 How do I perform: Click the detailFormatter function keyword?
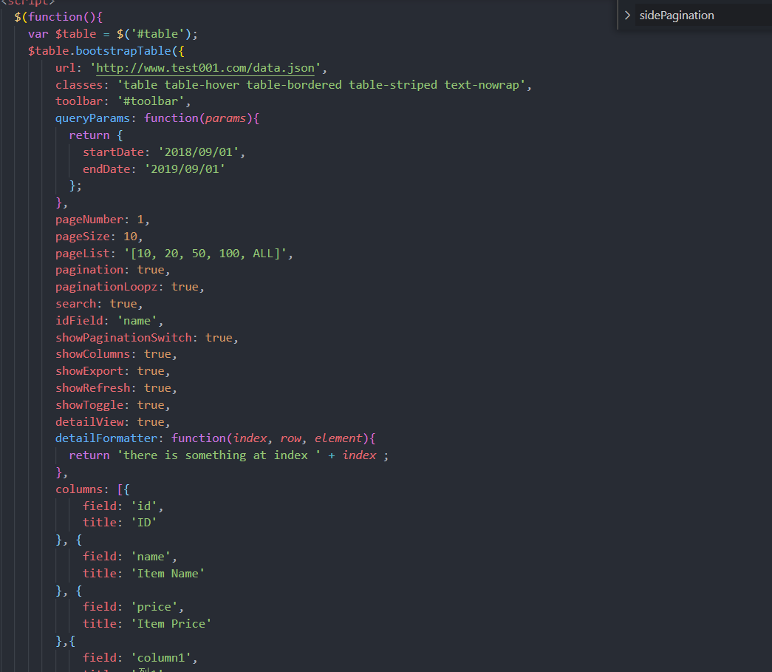point(199,438)
